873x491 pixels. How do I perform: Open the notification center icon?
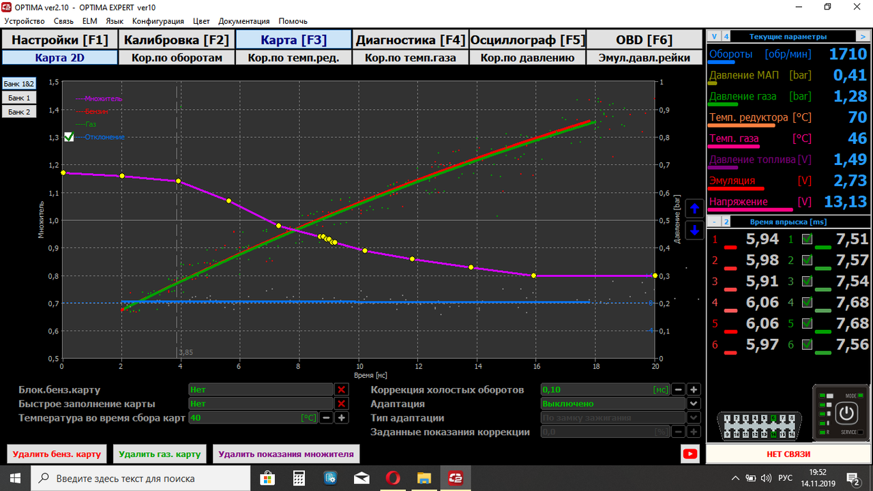pyautogui.click(x=853, y=478)
